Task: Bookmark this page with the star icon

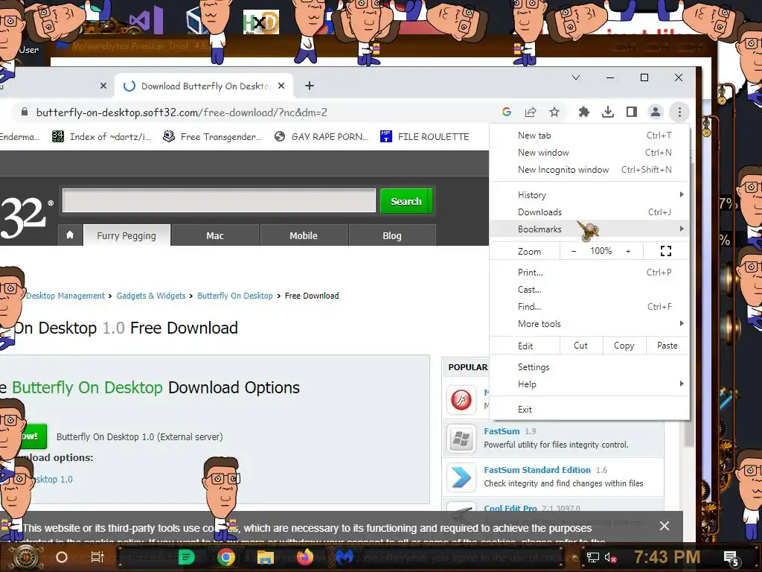Action: tap(554, 112)
